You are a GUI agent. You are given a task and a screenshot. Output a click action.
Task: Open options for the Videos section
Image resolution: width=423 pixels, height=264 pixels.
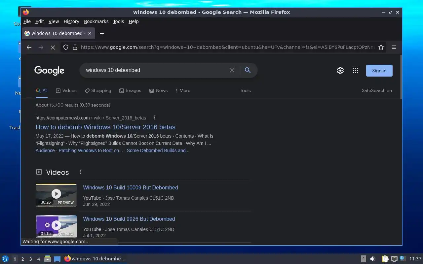[x=80, y=172]
